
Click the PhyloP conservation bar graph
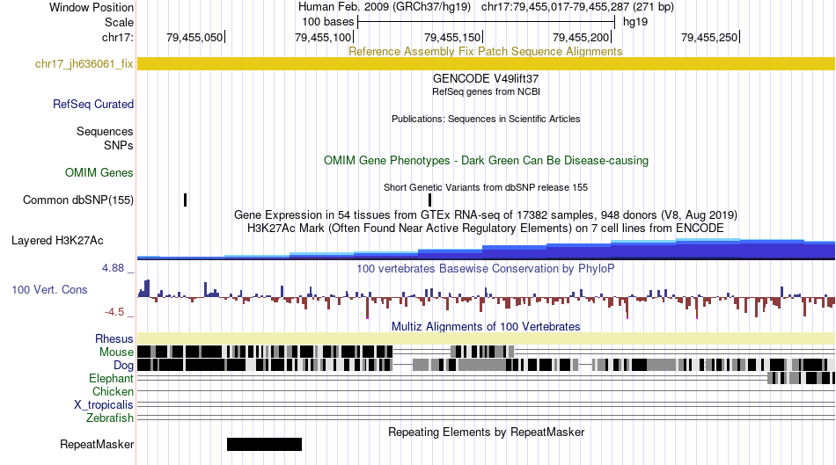point(487,298)
